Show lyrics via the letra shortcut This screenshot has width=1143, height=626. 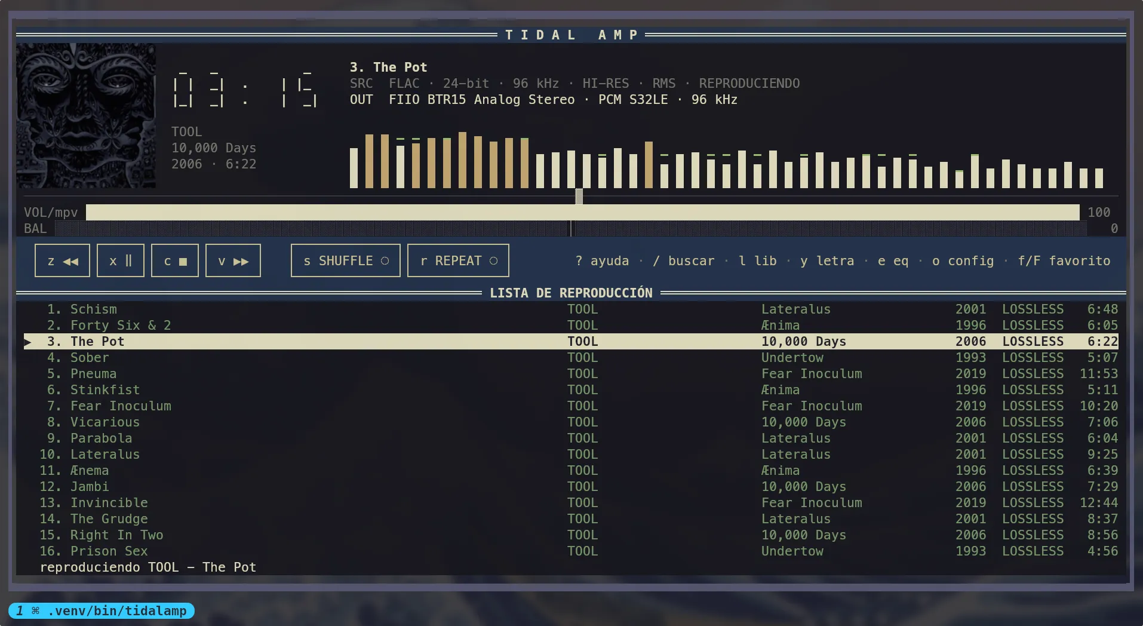[827, 261]
